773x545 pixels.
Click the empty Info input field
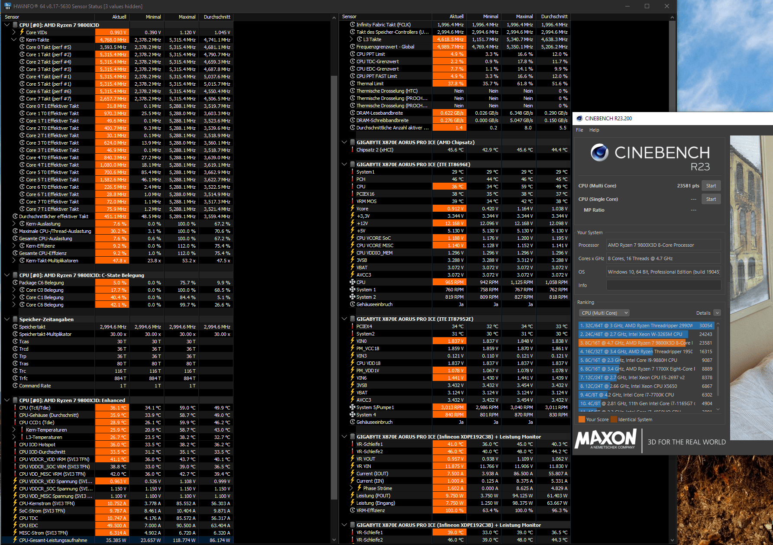[x=663, y=285]
